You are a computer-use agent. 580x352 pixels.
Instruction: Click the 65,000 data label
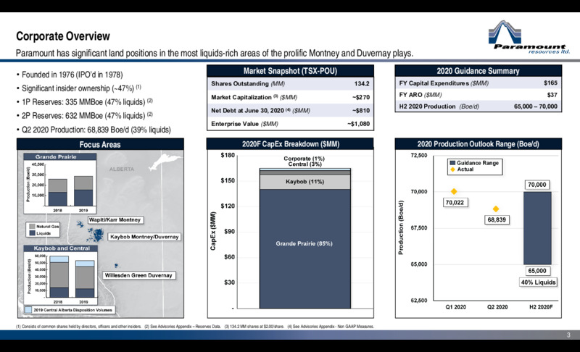point(536,271)
